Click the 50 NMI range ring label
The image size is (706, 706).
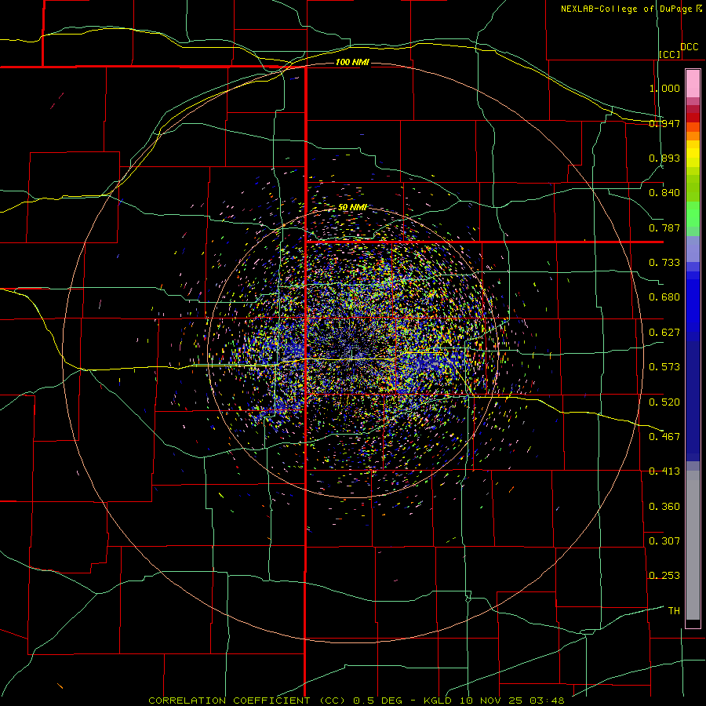click(352, 208)
